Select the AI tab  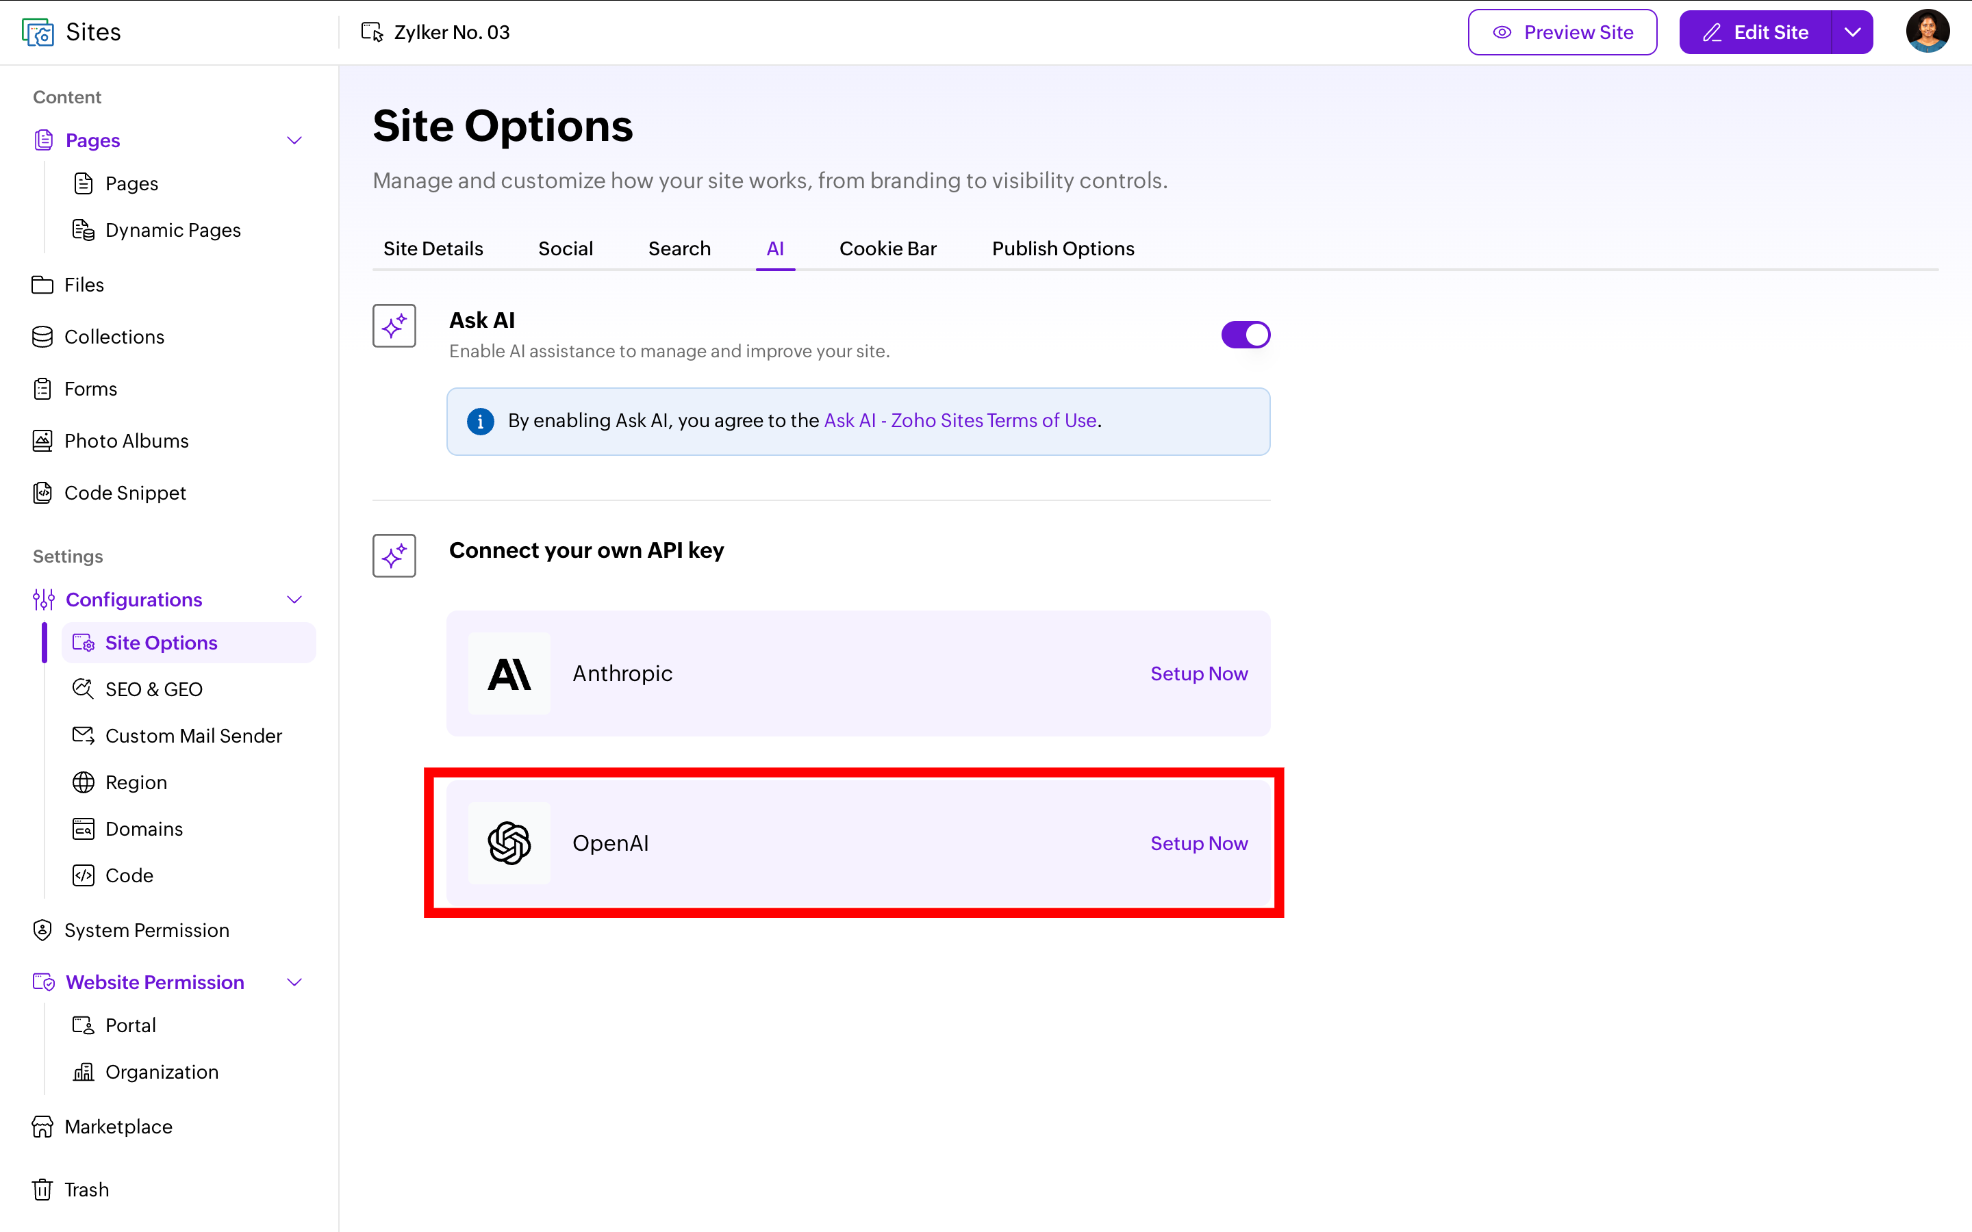(775, 248)
